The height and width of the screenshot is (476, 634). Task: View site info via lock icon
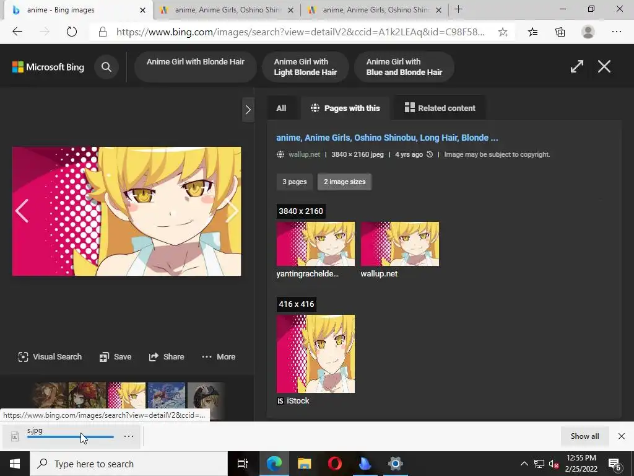103,32
